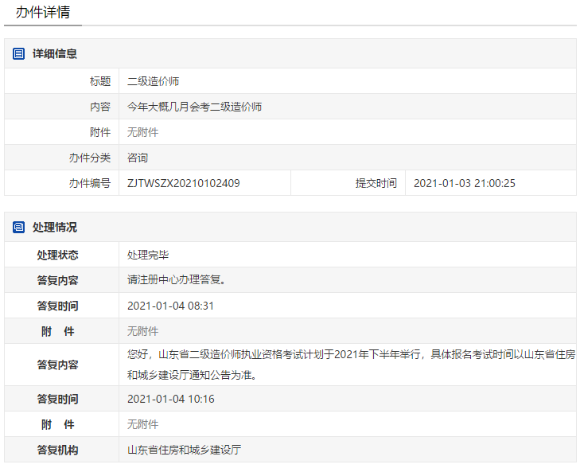Click 无附件 below the 08:31 reply time
580x472 pixels.
coord(143,331)
